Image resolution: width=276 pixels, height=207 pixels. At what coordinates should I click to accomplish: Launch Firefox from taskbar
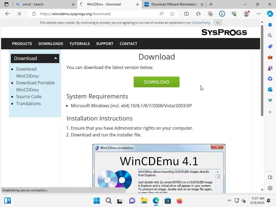(180, 201)
